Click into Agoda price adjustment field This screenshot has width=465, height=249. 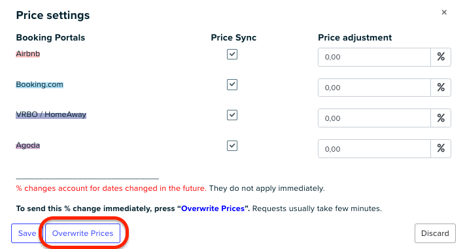pos(374,149)
